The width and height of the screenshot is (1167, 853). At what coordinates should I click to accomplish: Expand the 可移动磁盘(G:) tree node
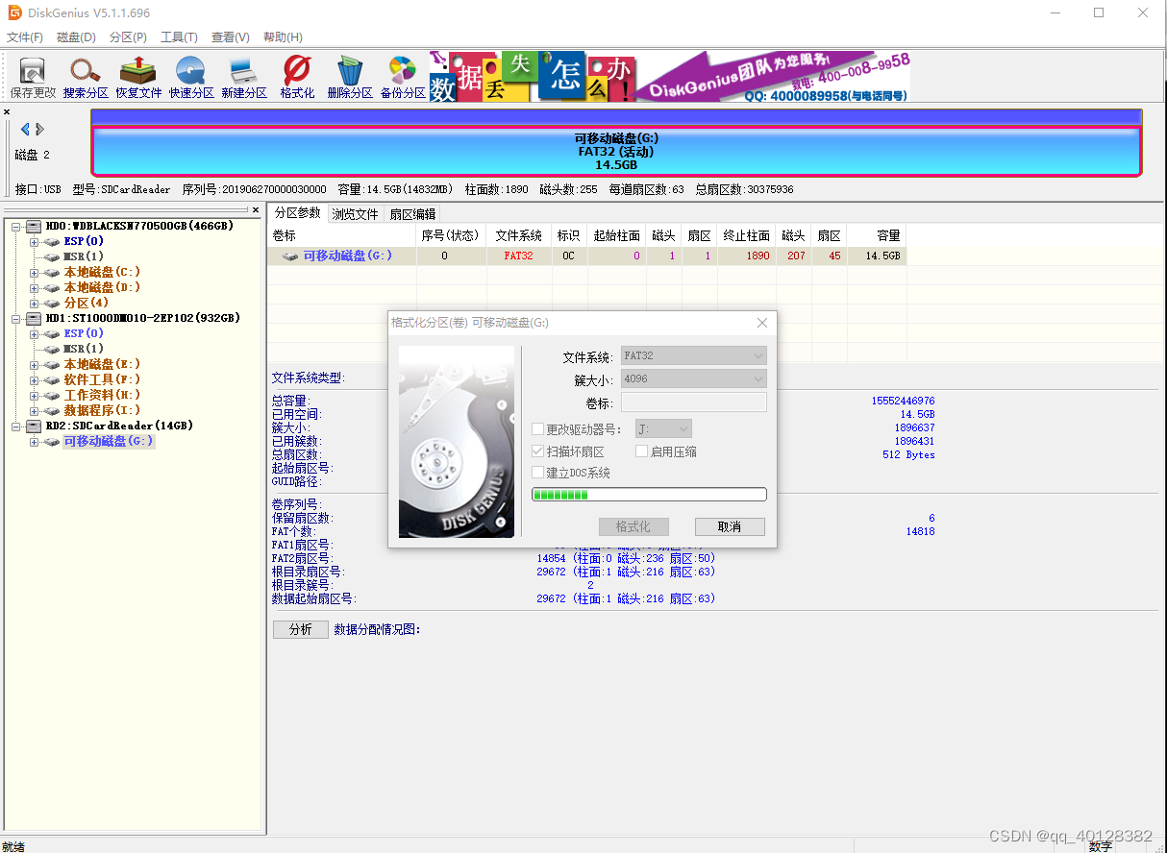pyautogui.click(x=34, y=442)
